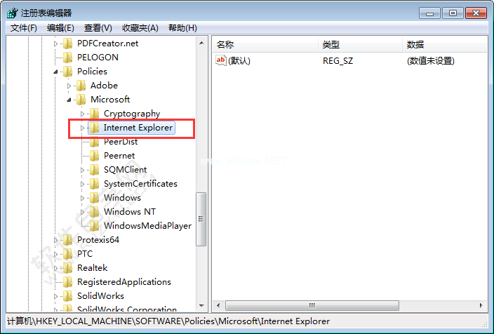Select the PELOGON key label

[98, 58]
